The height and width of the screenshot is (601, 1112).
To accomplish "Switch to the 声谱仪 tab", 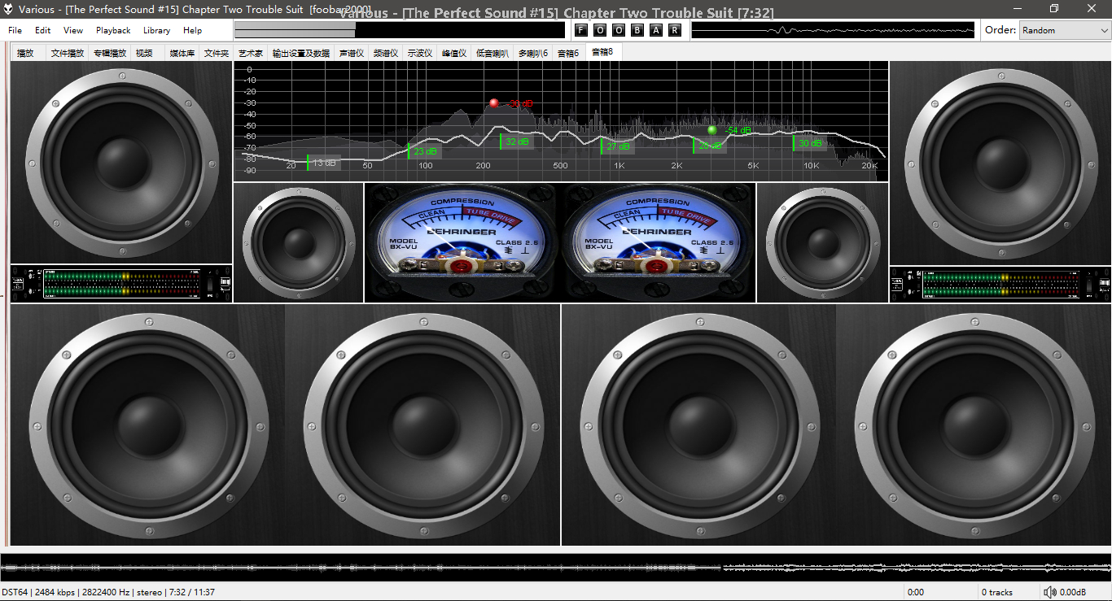I will click(352, 53).
